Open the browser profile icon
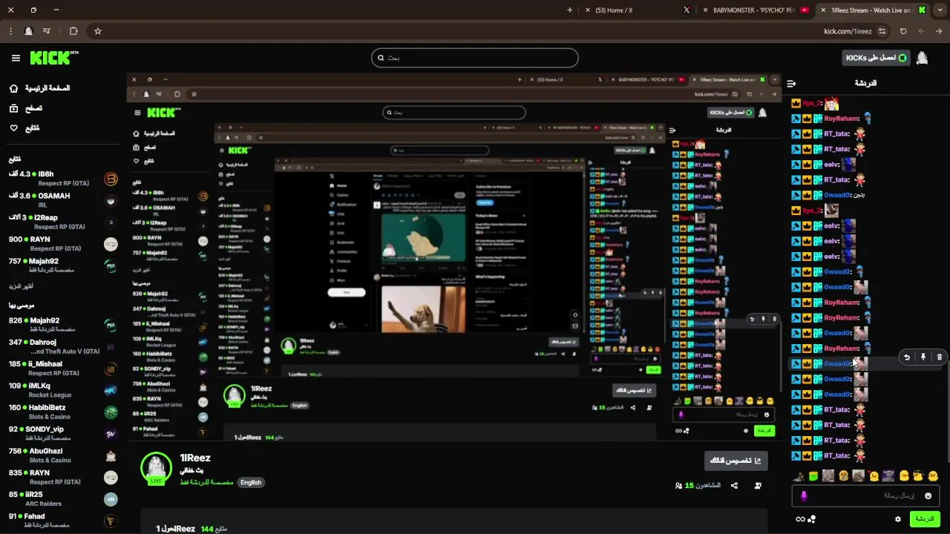This screenshot has height=534, width=950. click(28, 31)
